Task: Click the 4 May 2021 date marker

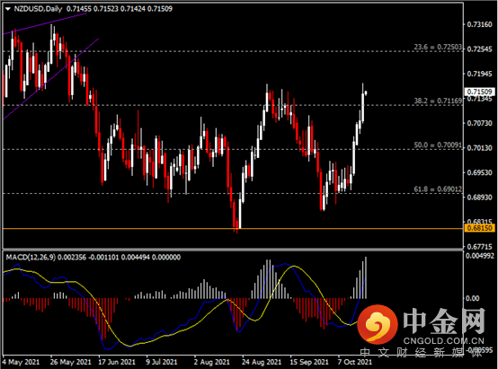Action: click(21, 362)
